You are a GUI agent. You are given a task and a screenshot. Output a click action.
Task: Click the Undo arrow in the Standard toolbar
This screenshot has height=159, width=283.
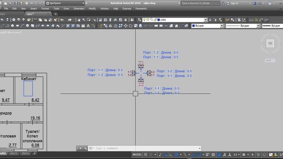pyautogui.click(x=62, y=20)
